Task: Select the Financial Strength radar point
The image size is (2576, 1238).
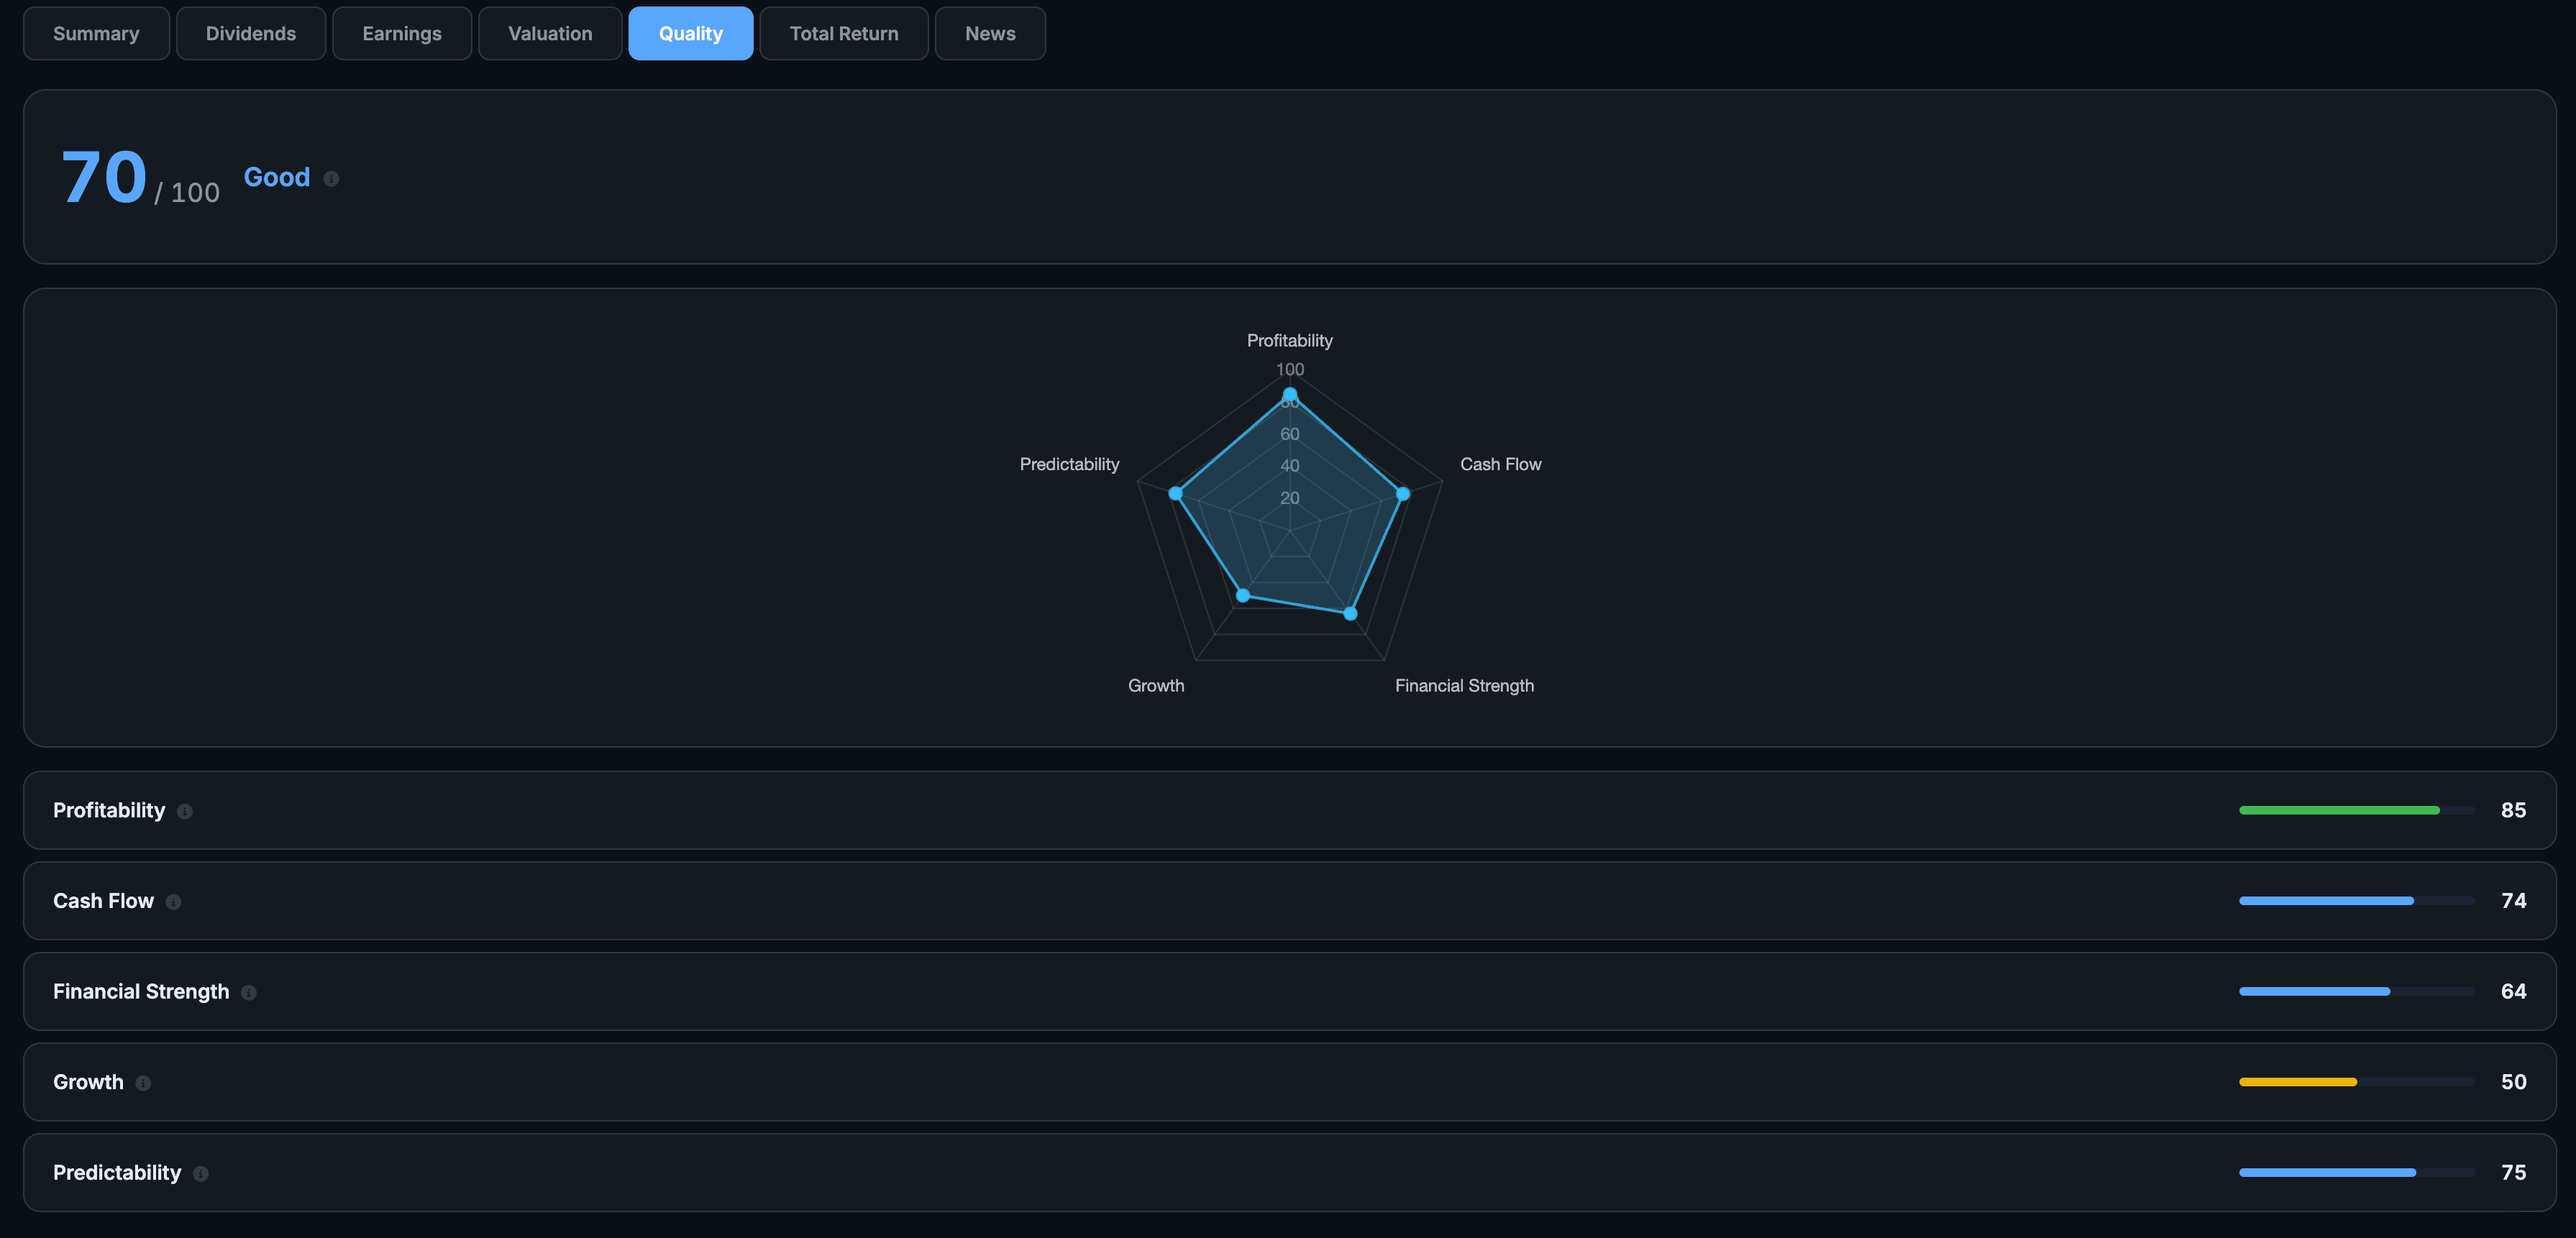Action: click(1350, 613)
